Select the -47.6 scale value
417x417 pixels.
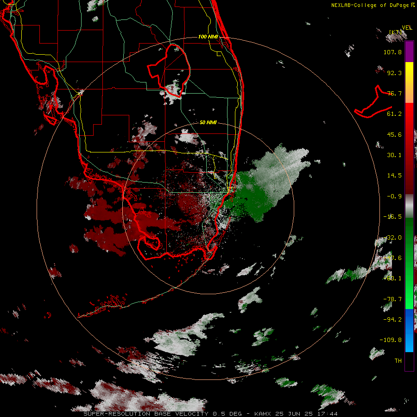[x=392, y=258]
